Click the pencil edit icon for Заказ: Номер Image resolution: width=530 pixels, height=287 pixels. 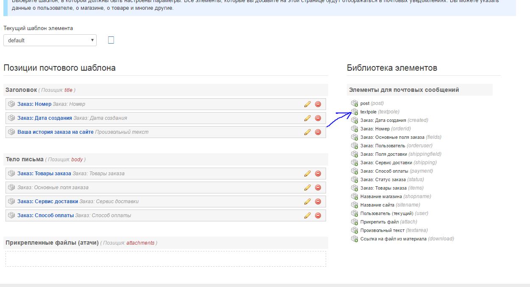tap(307, 104)
